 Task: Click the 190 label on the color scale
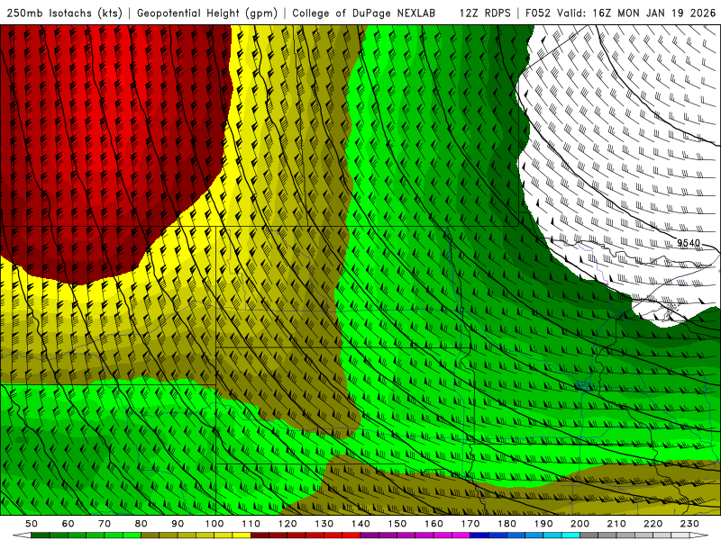click(543, 524)
